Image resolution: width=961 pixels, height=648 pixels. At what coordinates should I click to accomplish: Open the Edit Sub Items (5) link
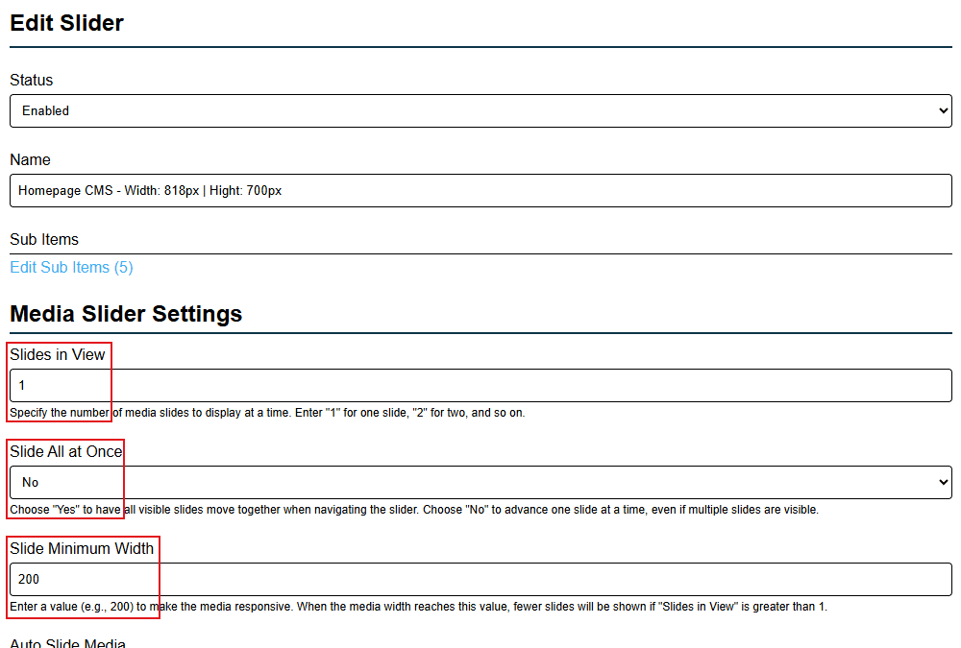point(71,267)
